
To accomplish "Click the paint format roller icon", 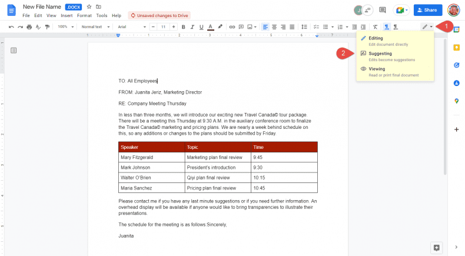I will (x=47, y=26).
